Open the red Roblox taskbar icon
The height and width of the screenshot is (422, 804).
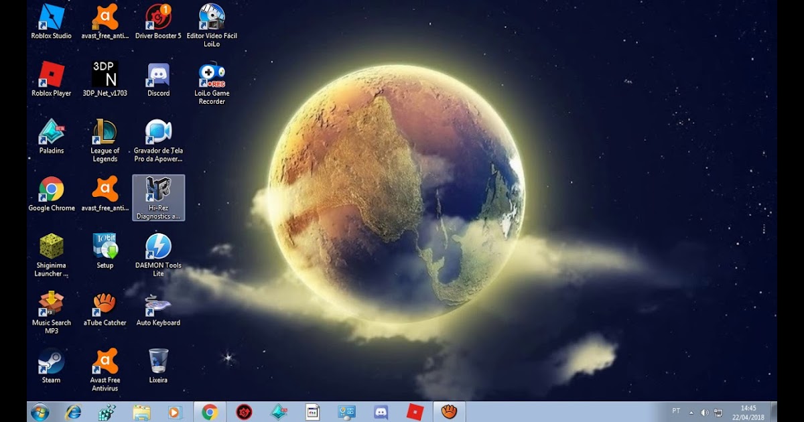point(415,412)
